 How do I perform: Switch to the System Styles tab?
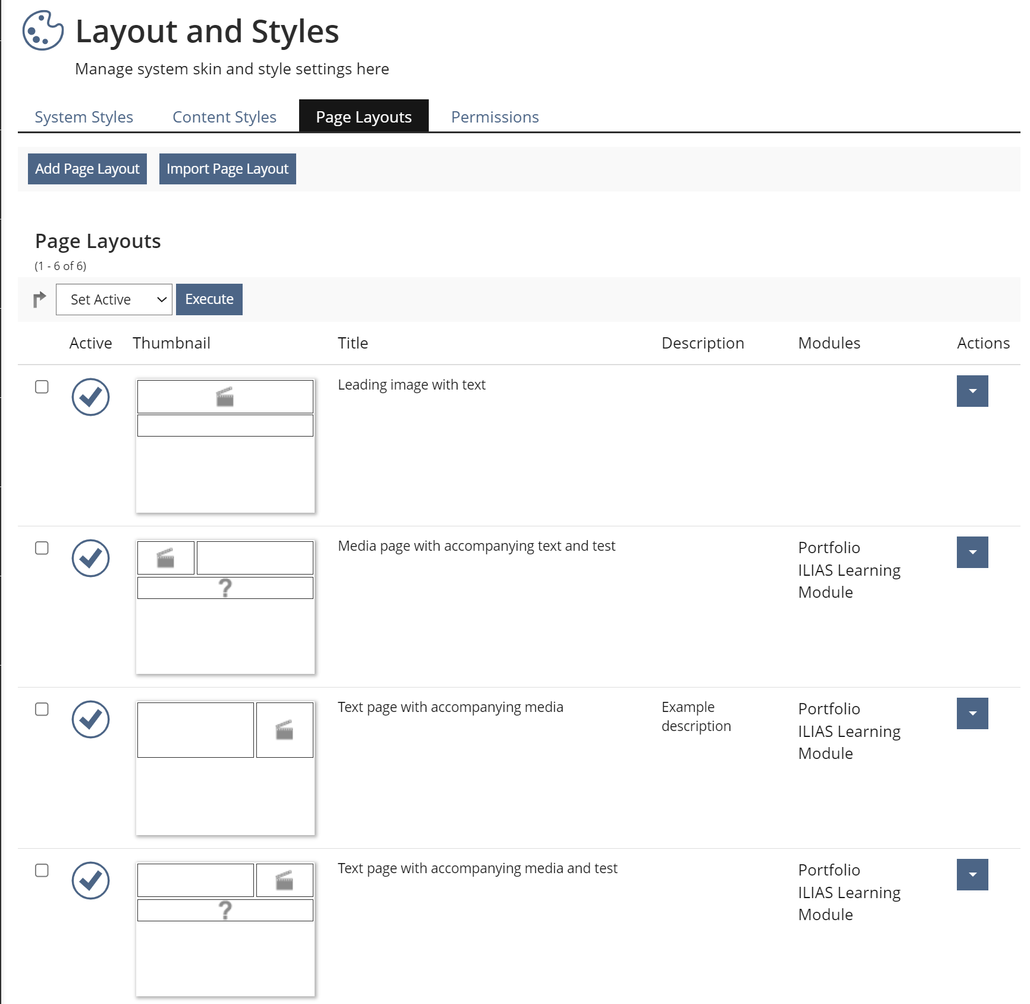[x=84, y=117]
